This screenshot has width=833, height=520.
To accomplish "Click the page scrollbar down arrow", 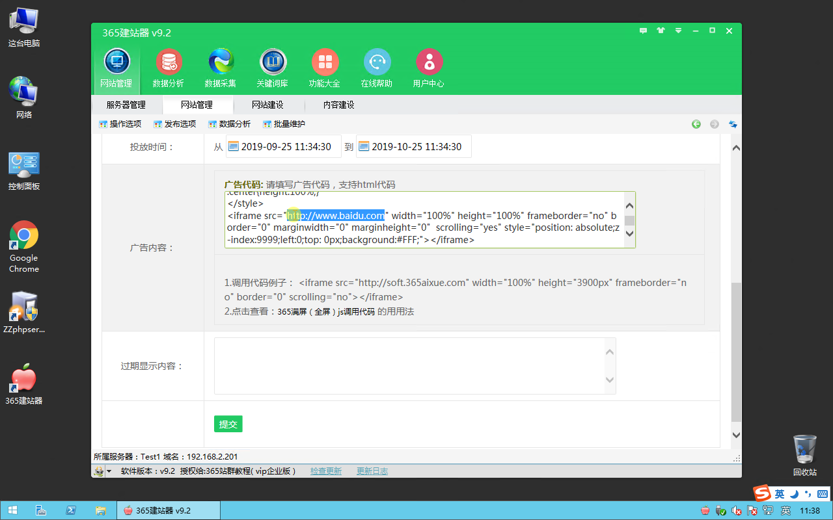I will [x=736, y=435].
